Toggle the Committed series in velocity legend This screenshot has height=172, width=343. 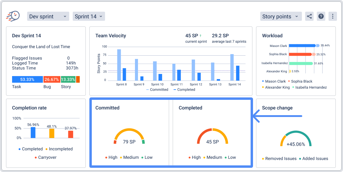[x=157, y=90]
